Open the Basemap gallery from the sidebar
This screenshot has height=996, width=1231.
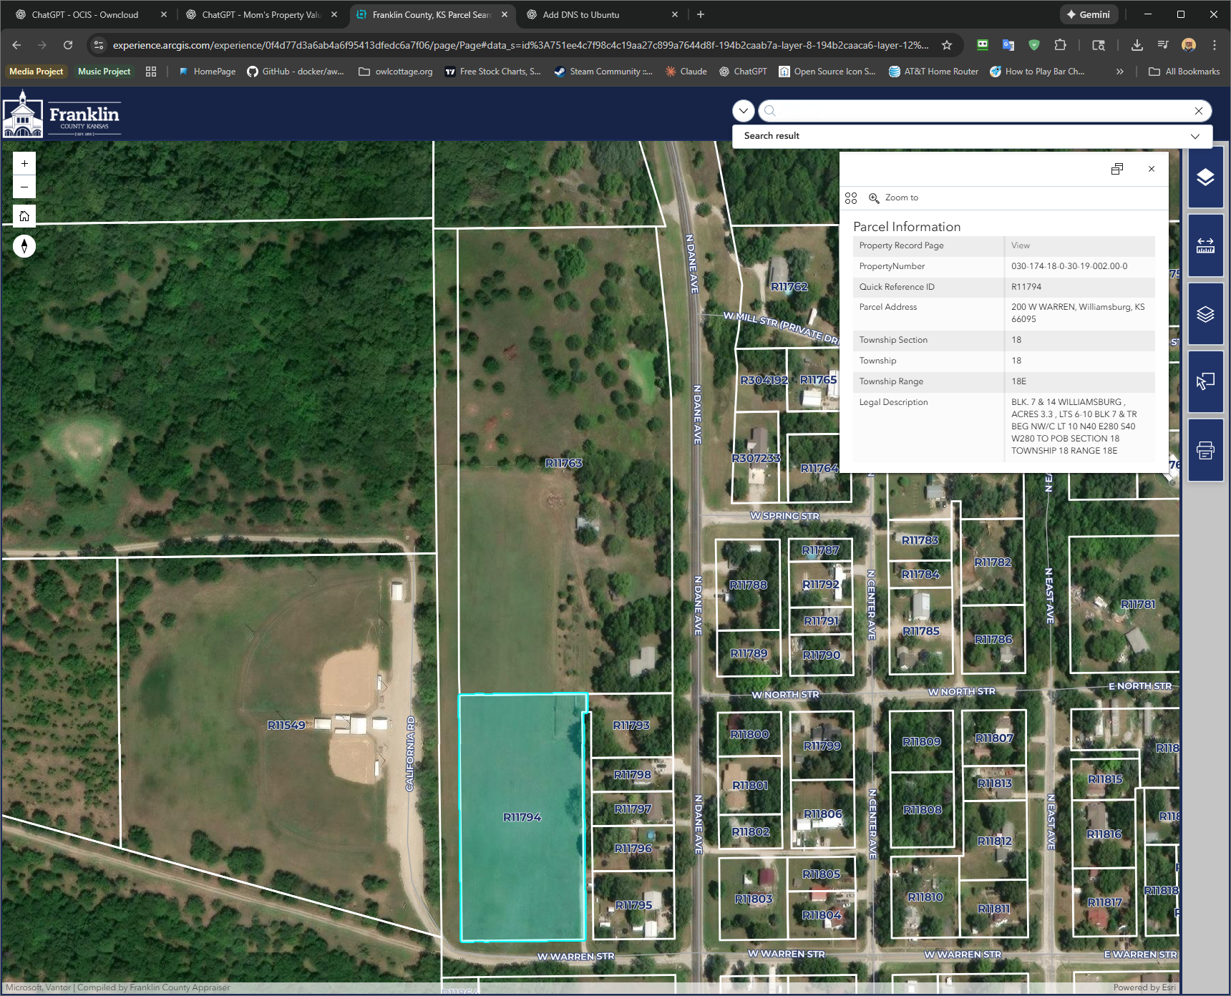click(x=1205, y=177)
